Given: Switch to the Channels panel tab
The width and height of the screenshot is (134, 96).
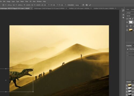Looking at the screenshot, I should tap(129, 82).
